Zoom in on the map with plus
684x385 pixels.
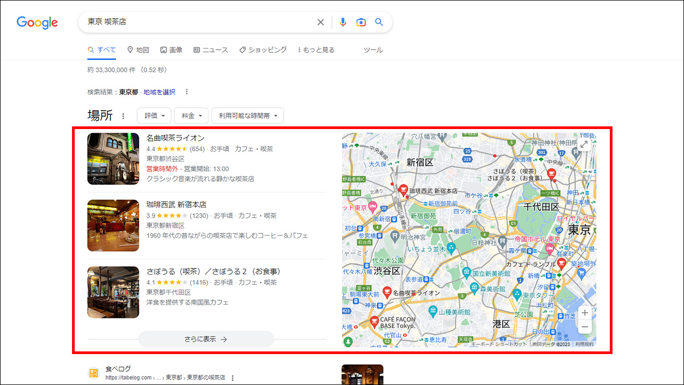[x=585, y=313]
